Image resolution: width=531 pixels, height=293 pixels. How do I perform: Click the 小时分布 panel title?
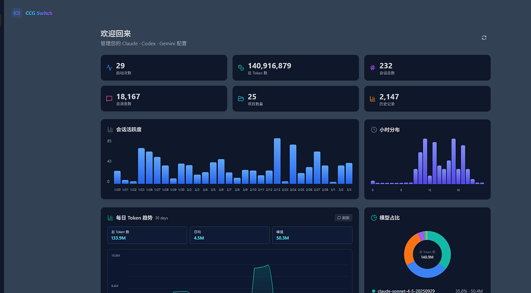[x=389, y=130]
